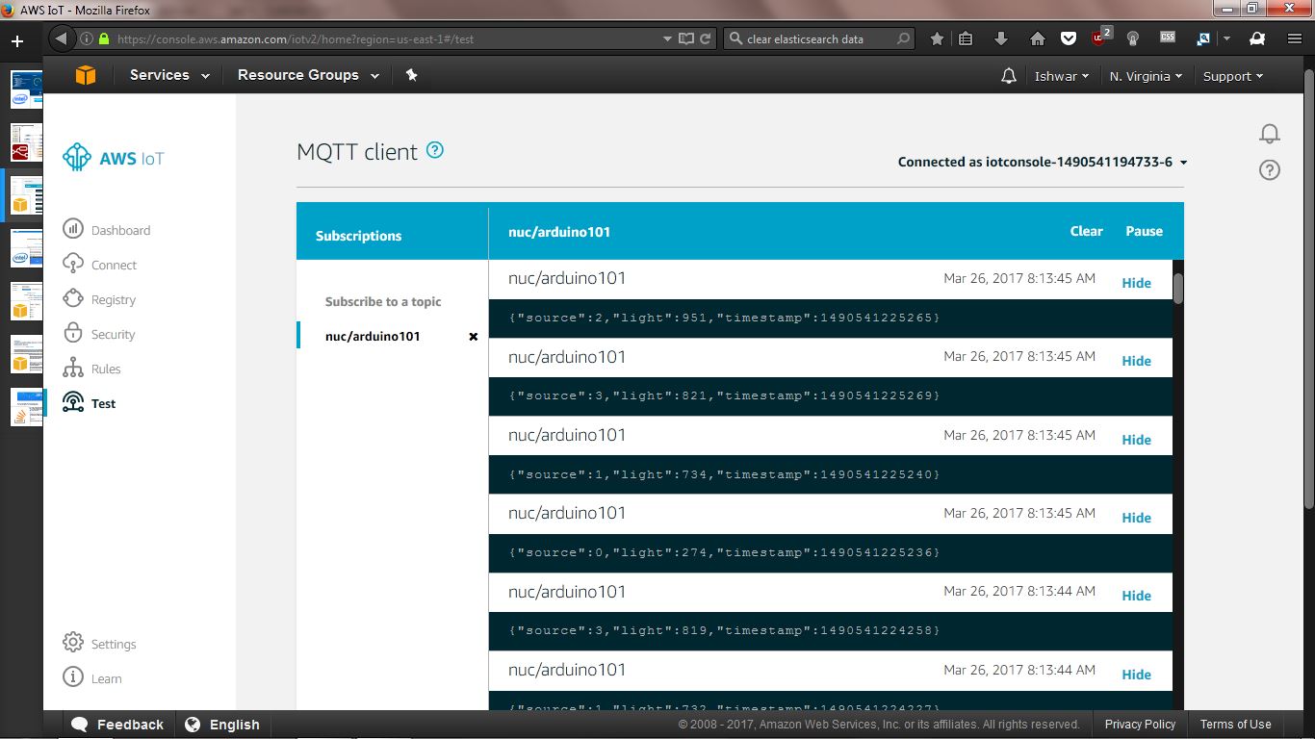Select the nuc/arduino101 subscription entry
The width and height of the screenshot is (1315, 739).
(373, 336)
